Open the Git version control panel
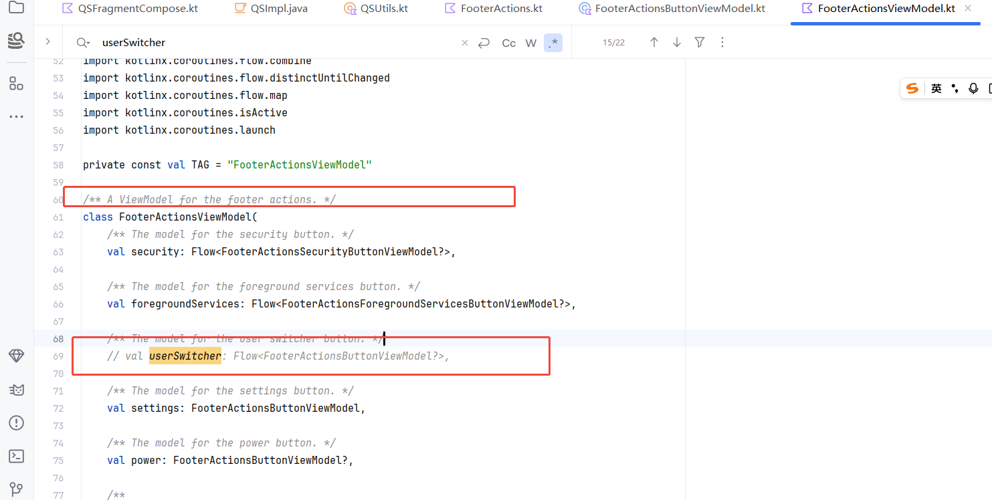This screenshot has width=992, height=500. tap(16, 489)
